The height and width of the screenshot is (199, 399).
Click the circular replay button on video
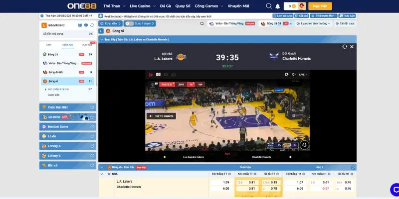tap(304, 145)
